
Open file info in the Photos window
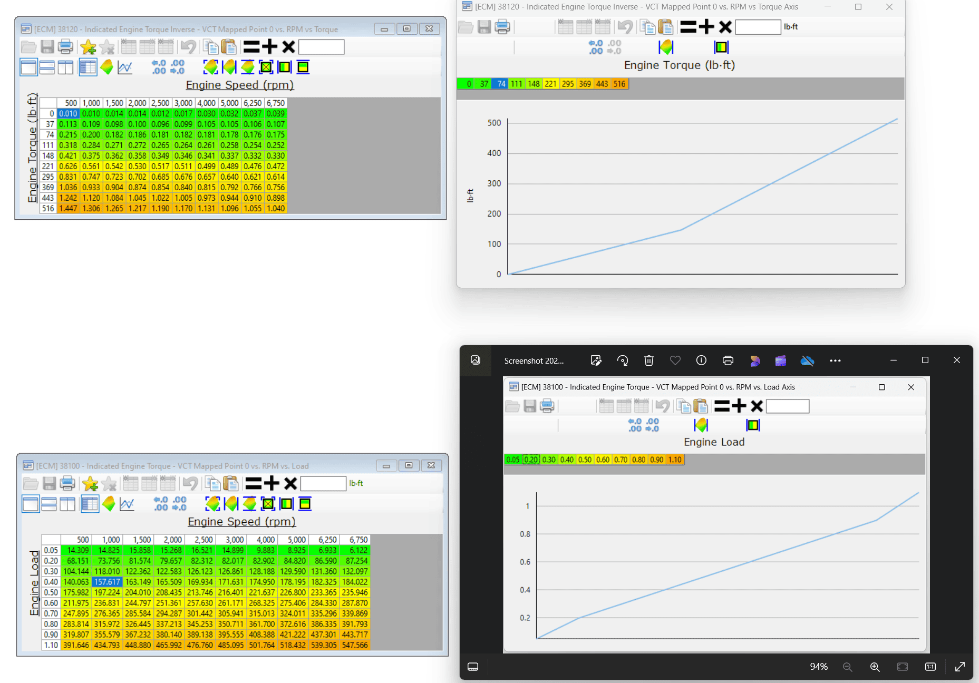tap(701, 360)
